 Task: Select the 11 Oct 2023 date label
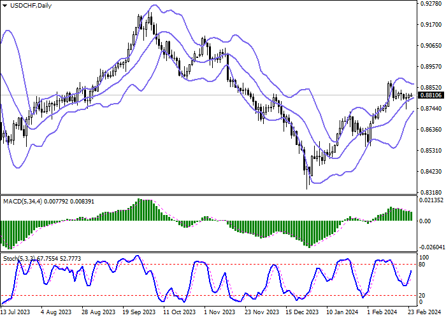(x=180, y=312)
